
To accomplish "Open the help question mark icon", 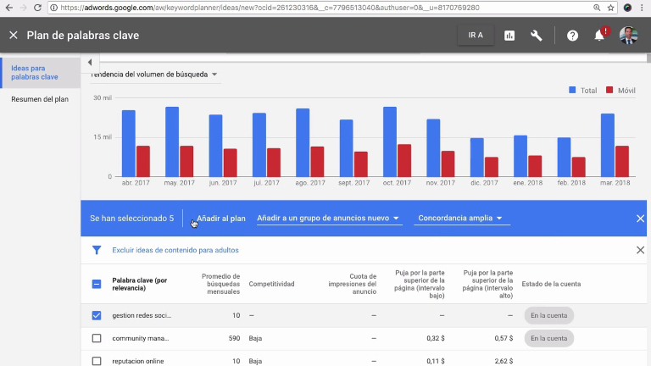I will click(x=572, y=36).
